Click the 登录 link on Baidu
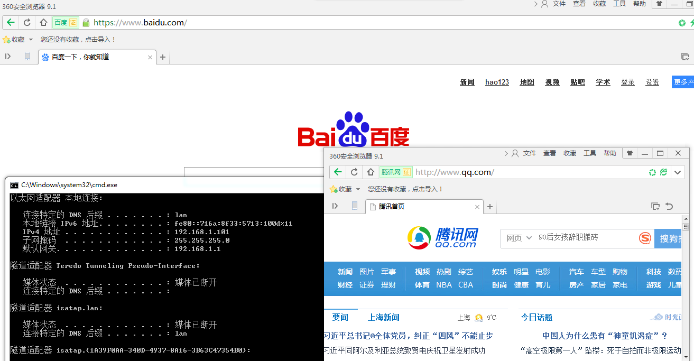Image resolution: width=694 pixels, height=361 pixels. click(x=628, y=82)
